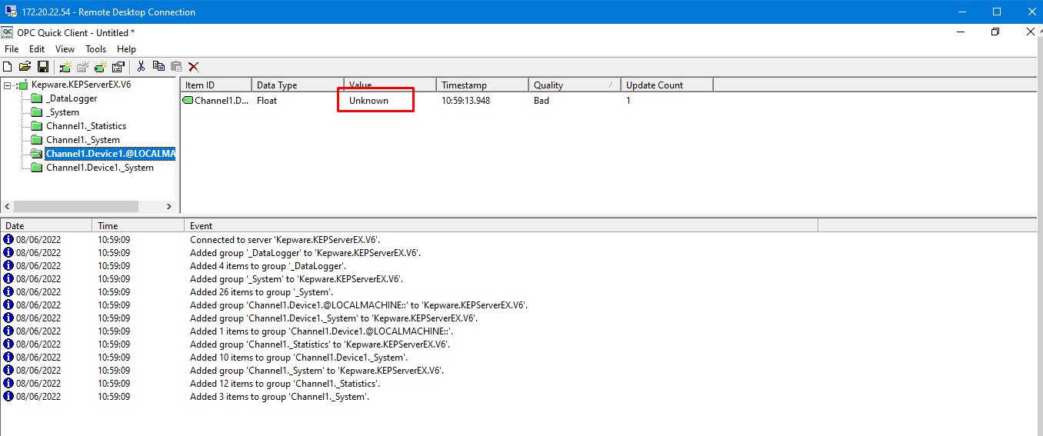Sort by the Value column header
Screen dimensions: 1043x436
(x=390, y=85)
